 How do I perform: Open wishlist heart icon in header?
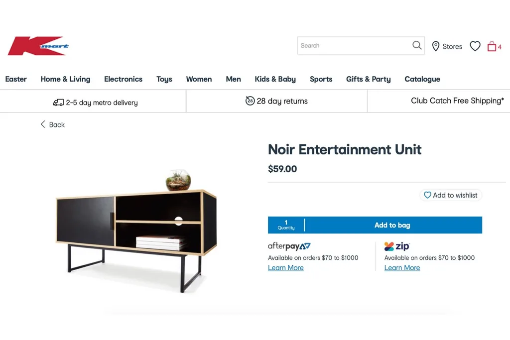point(475,46)
